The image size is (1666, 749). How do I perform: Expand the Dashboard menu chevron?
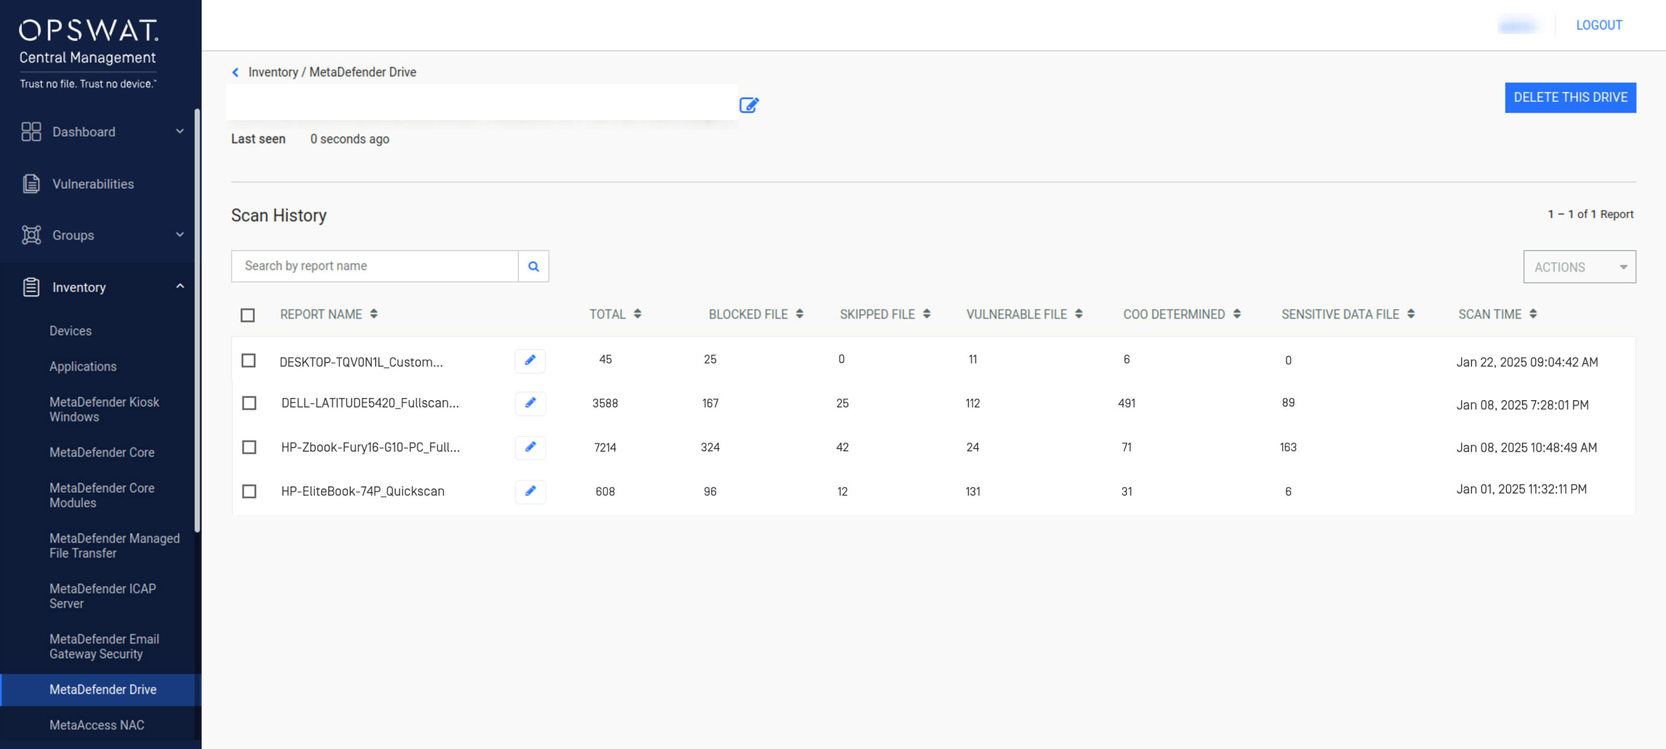click(180, 132)
